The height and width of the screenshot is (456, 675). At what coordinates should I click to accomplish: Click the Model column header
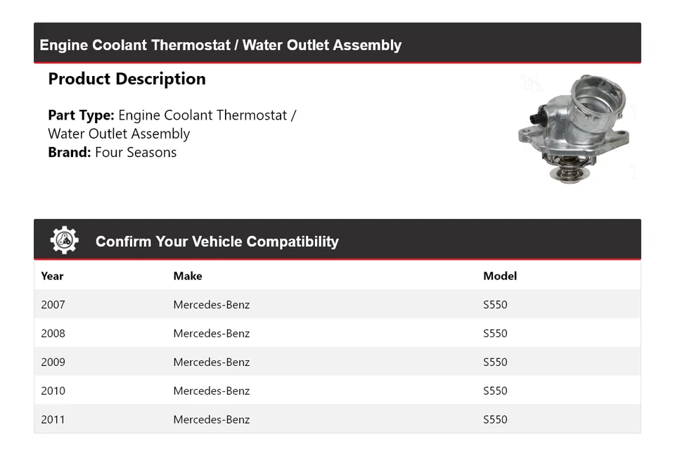point(500,276)
